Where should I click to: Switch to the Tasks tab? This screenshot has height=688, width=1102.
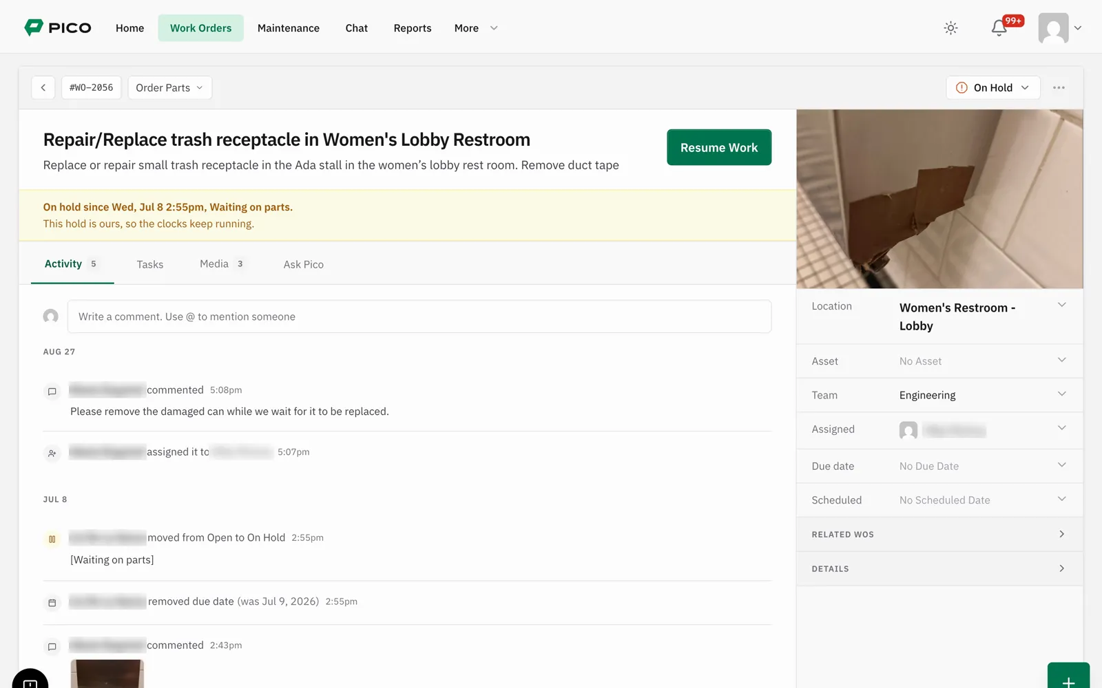[149, 264]
